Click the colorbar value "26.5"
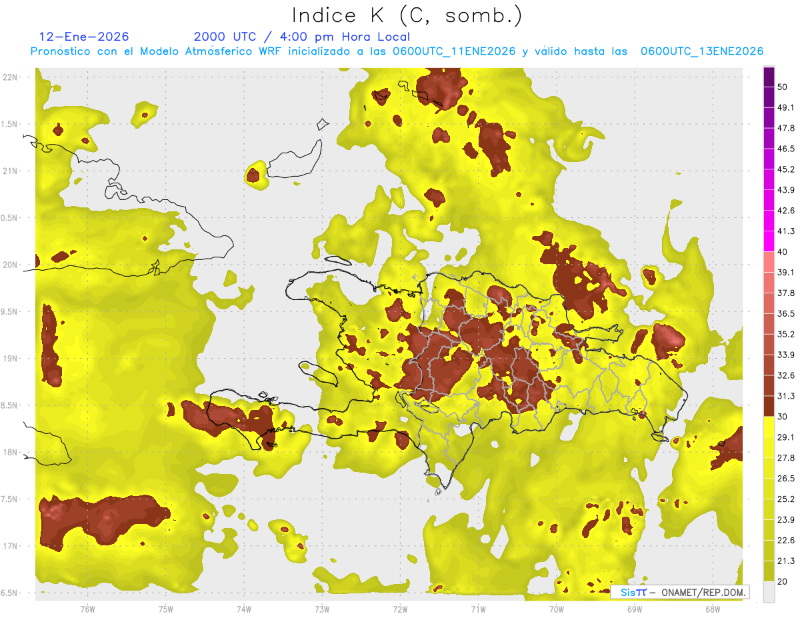The width and height of the screenshot is (800, 618). [786, 479]
